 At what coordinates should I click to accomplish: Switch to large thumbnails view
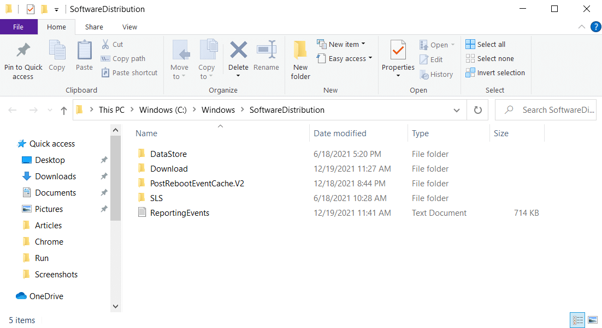(x=592, y=320)
